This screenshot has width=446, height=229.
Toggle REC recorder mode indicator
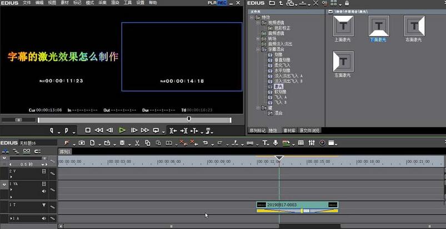pyautogui.click(x=222, y=3)
